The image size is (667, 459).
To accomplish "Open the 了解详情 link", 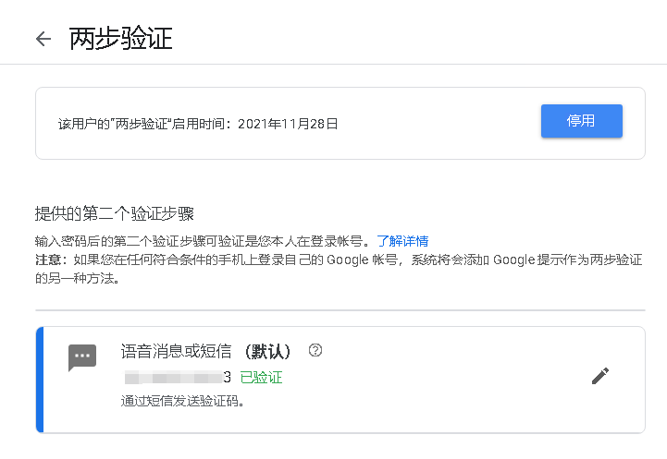I will 402,241.
